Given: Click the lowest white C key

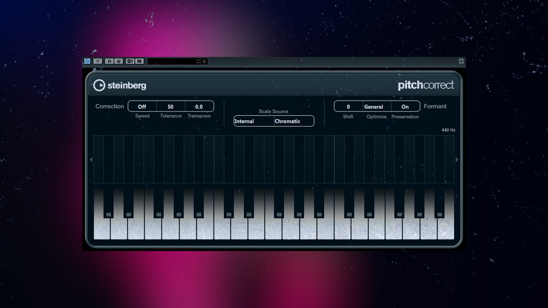Looking at the screenshot, I should (x=102, y=229).
